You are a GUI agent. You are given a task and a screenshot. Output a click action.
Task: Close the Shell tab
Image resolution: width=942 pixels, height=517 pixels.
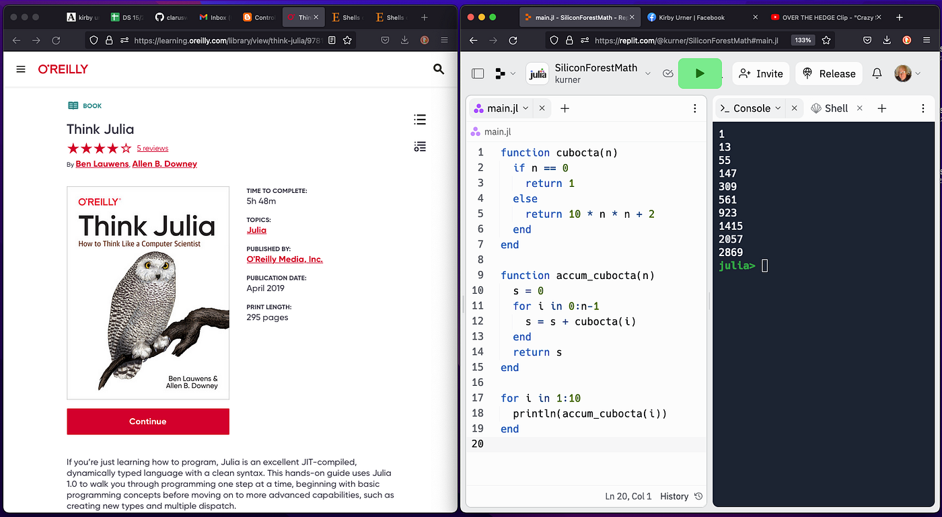[x=859, y=108]
